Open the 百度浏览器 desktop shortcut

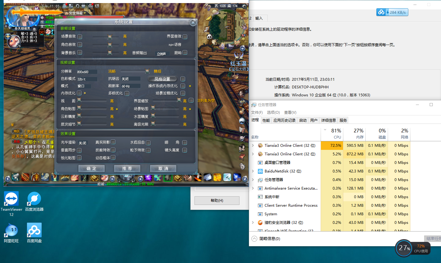34,202
